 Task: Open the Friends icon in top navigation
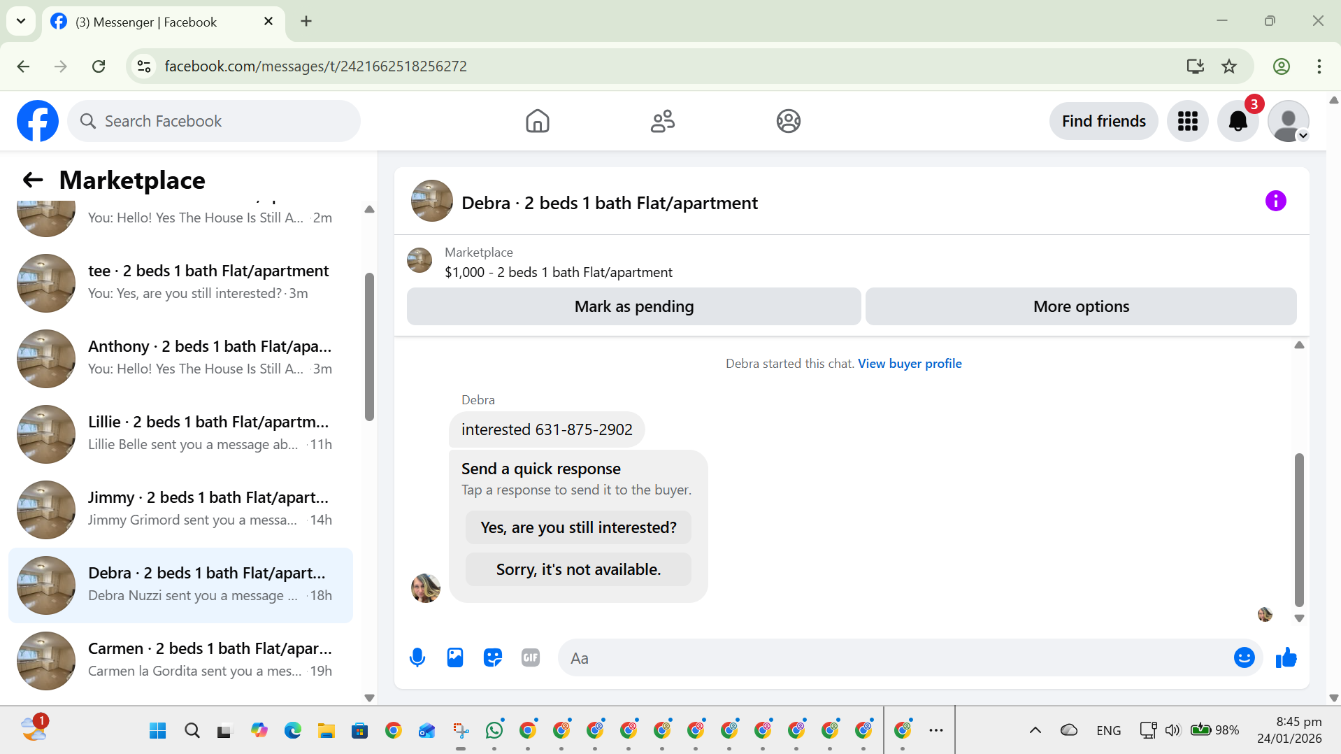[662, 121]
